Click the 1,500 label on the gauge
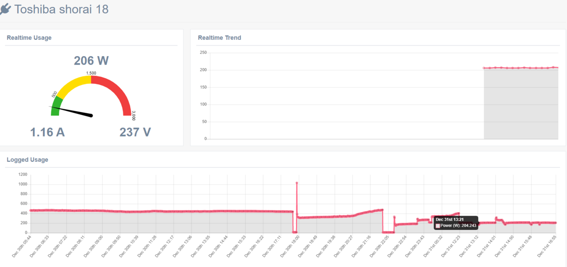Viewport: 567px width, 267px height. (x=91, y=73)
